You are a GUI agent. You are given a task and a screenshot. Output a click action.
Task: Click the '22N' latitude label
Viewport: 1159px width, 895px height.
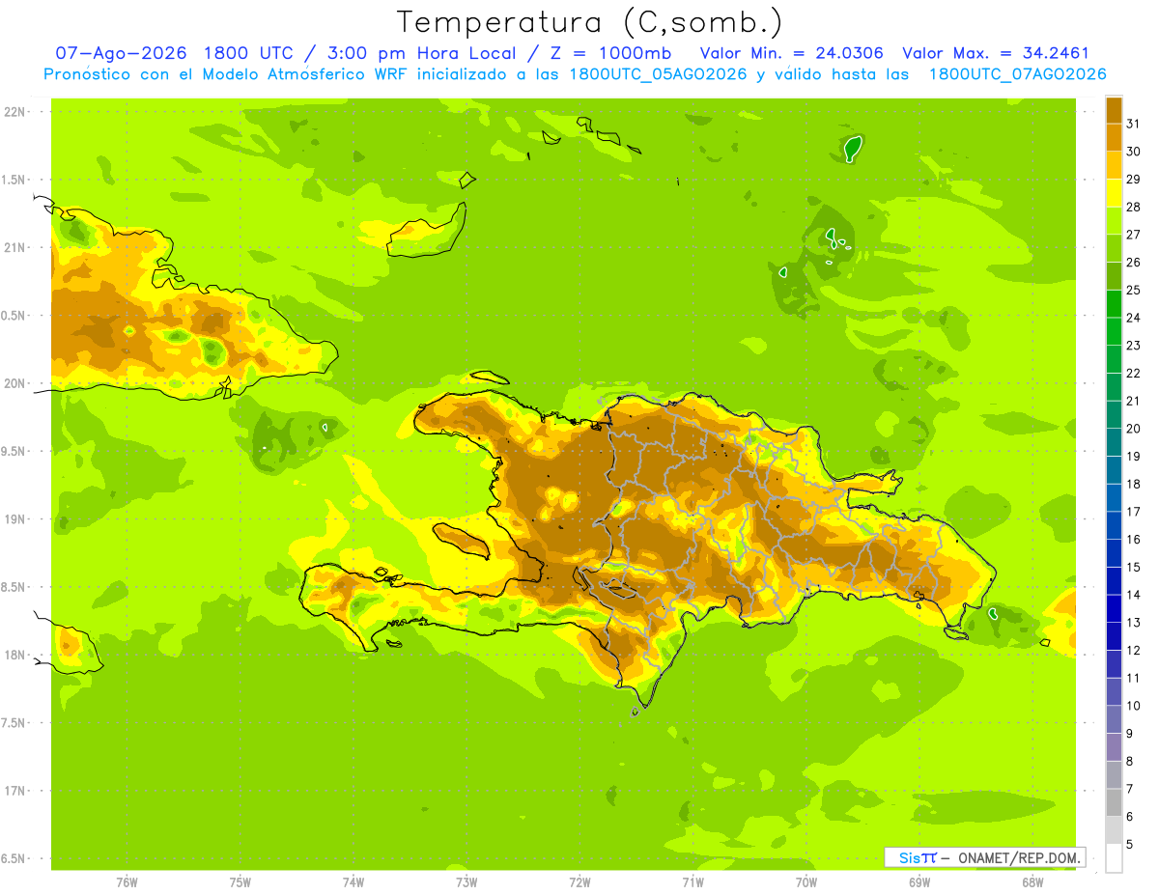[15, 111]
